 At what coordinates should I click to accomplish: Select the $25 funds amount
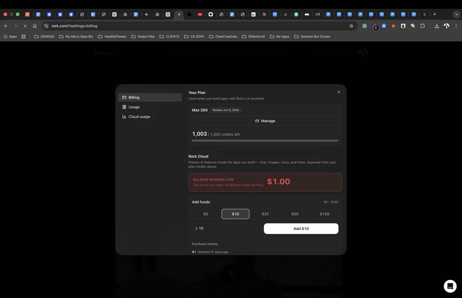[x=265, y=214]
